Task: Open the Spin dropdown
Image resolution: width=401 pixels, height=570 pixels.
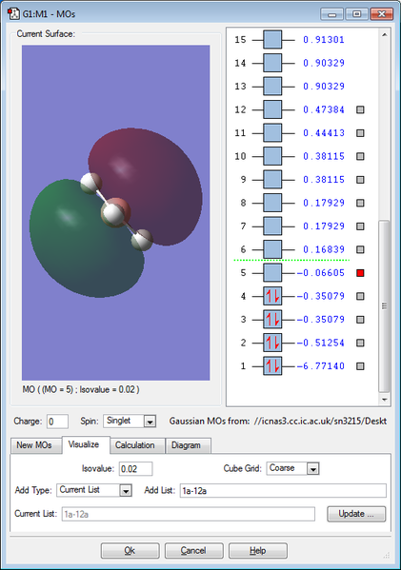Action: (150, 422)
